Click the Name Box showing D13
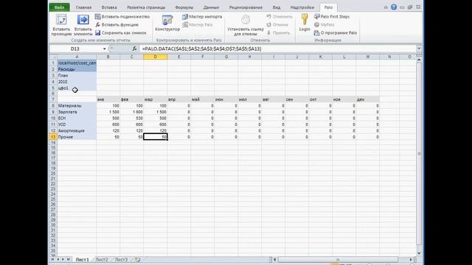 (x=75, y=49)
